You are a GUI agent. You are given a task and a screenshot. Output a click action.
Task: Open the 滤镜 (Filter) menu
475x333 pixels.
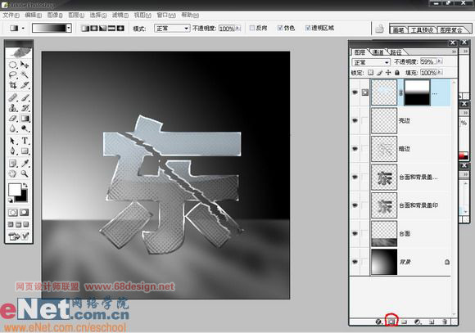pyautogui.click(x=120, y=15)
